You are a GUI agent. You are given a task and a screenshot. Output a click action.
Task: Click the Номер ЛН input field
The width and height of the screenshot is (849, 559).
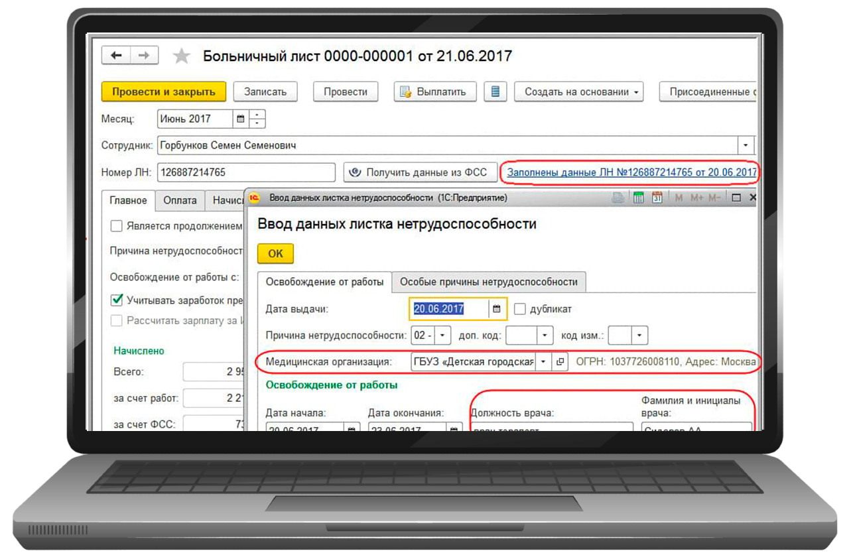click(246, 172)
